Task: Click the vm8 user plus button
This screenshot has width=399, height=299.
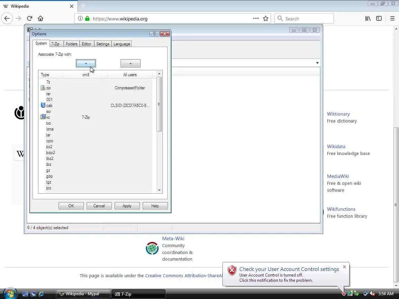Action: [x=86, y=63]
